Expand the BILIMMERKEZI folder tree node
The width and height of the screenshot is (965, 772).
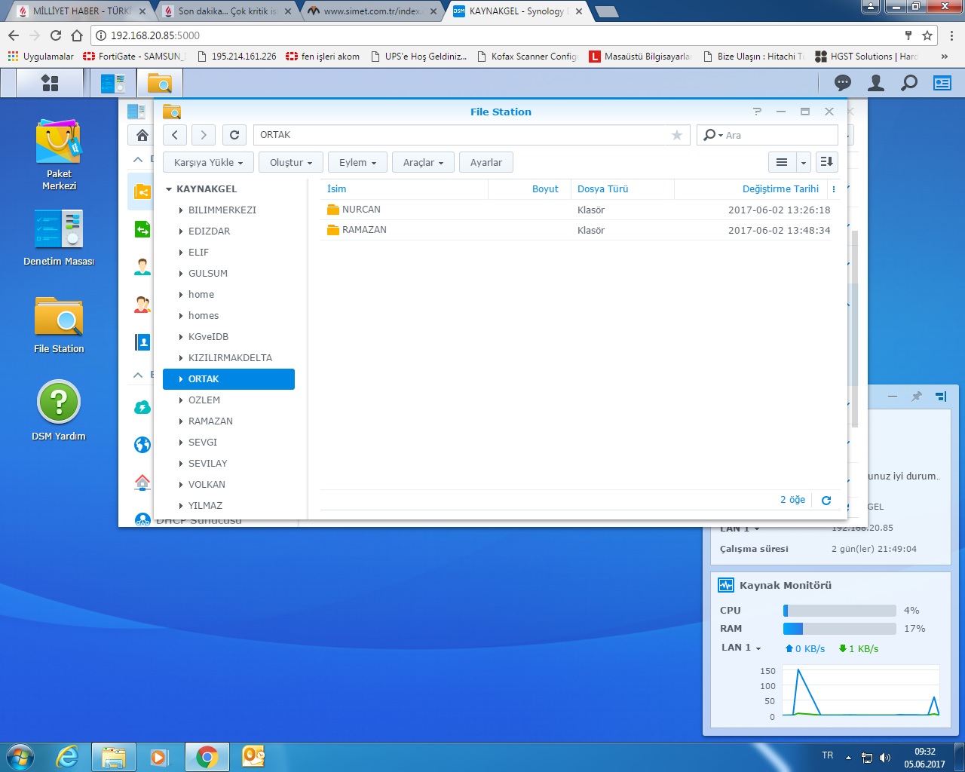tap(181, 210)
